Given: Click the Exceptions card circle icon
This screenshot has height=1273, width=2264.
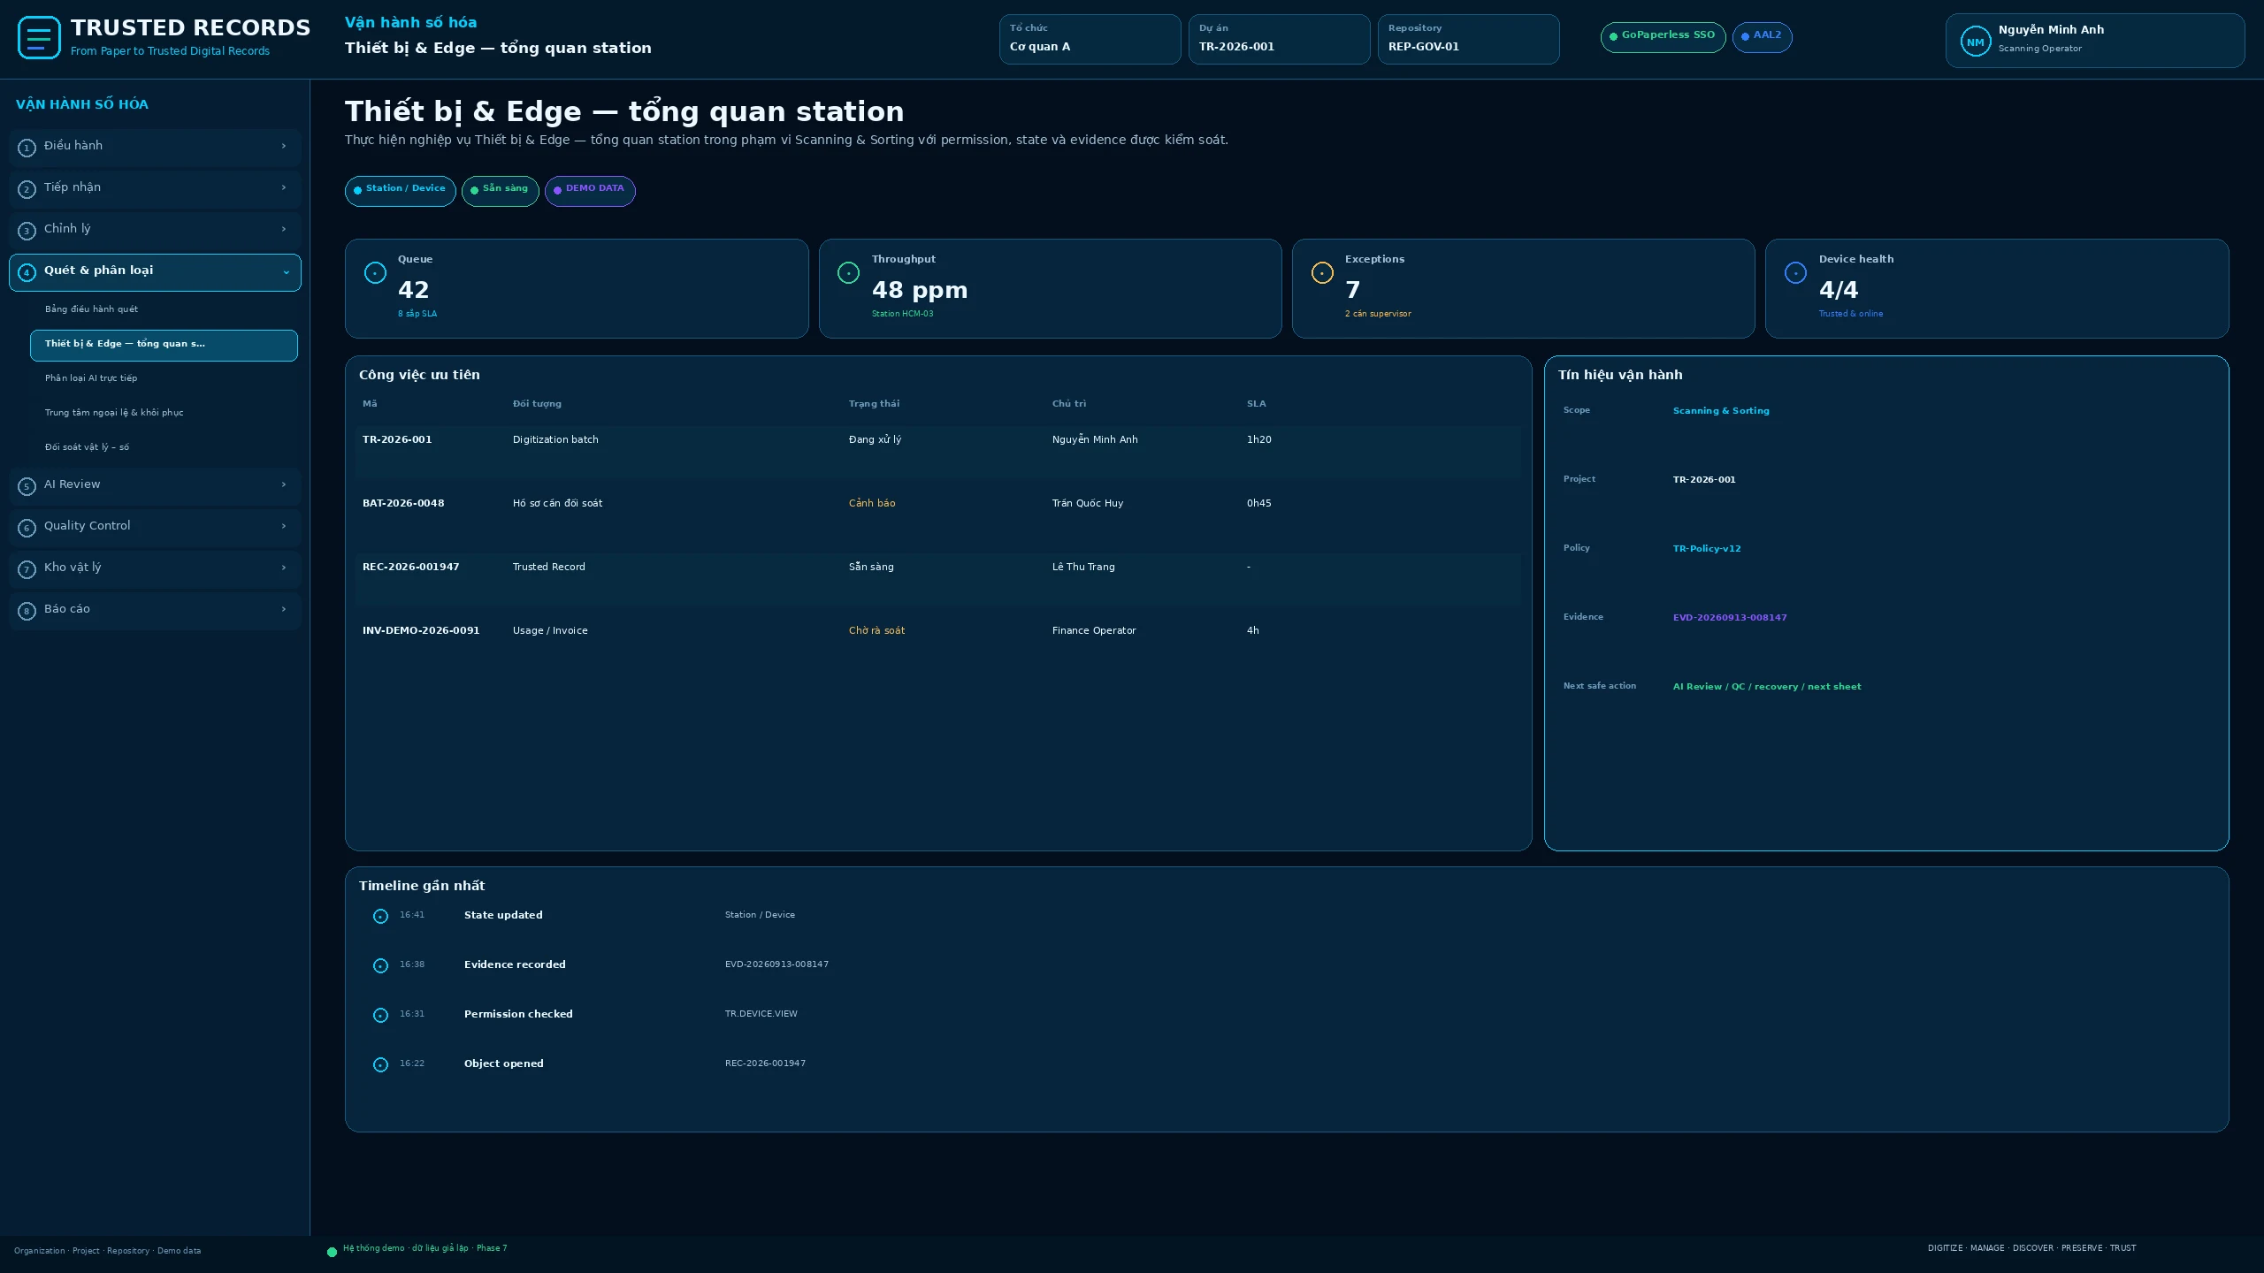Looking at the screenshot, I should coord(1322,273).
